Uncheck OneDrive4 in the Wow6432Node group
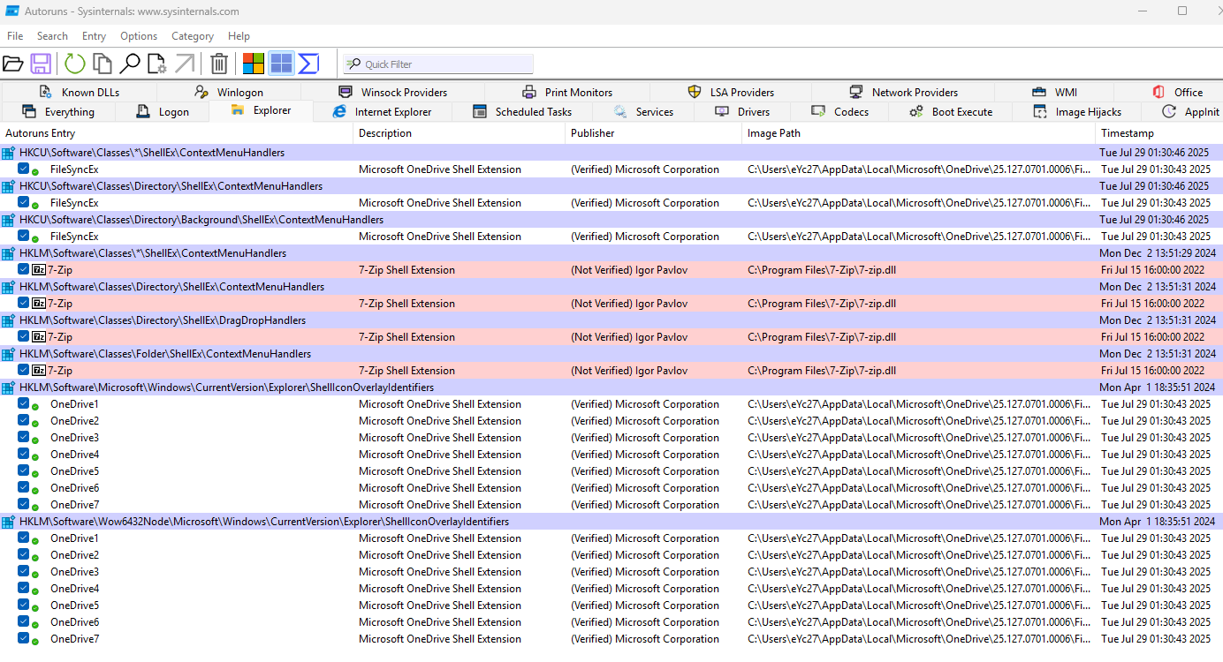The image size is (1223, 662). (23, 588)
